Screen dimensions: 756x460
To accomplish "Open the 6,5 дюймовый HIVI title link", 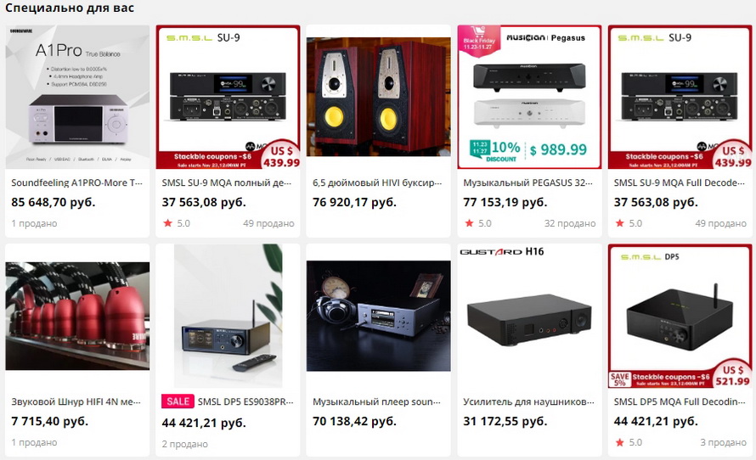I will pos(377,182).
